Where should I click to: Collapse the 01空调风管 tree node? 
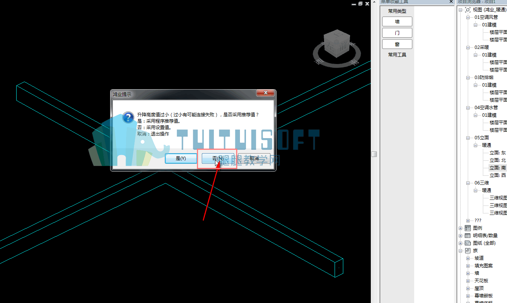(x=468, y=17)
